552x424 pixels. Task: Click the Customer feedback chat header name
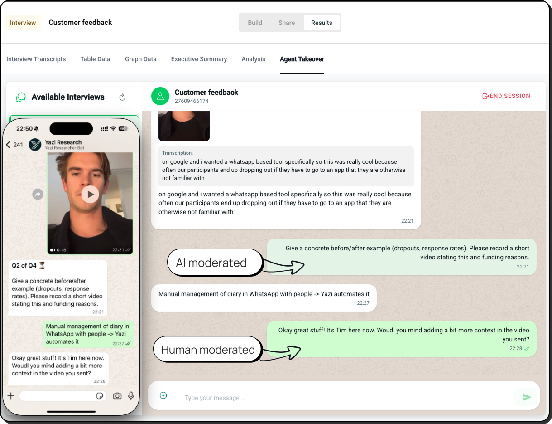tap(206, 92)
